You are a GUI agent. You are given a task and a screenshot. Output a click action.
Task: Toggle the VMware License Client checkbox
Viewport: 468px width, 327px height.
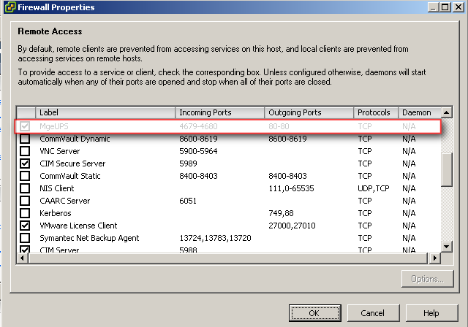tap(25, 226)
